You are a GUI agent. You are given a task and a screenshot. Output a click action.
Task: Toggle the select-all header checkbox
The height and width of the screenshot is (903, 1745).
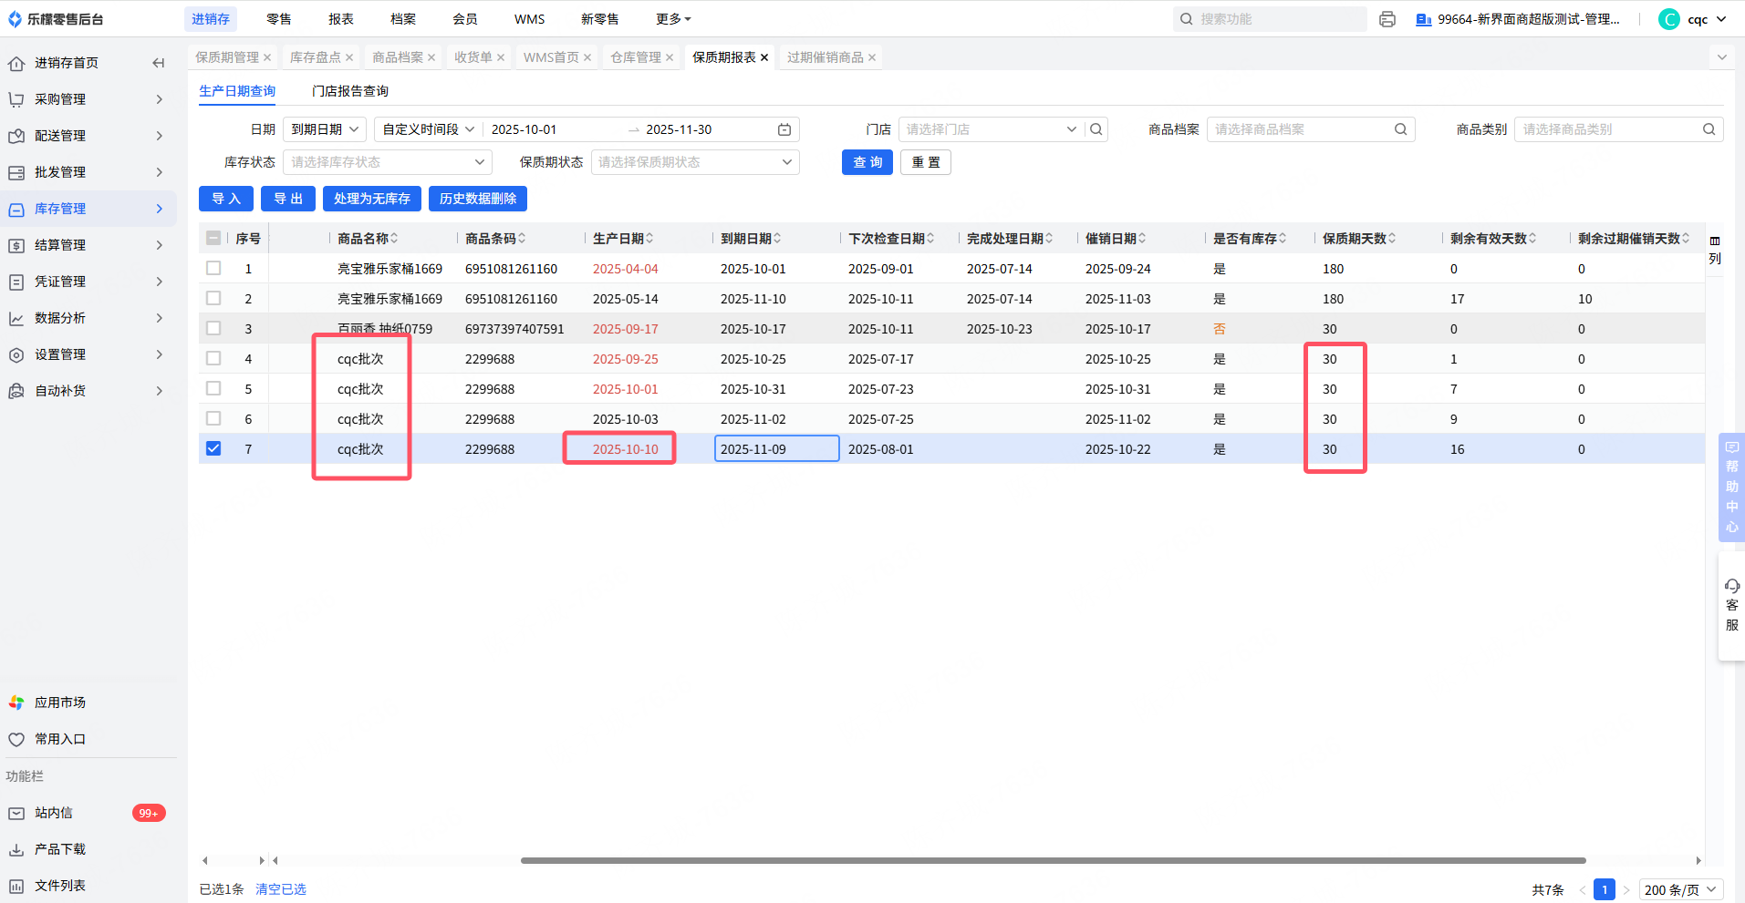click(213, 238)
